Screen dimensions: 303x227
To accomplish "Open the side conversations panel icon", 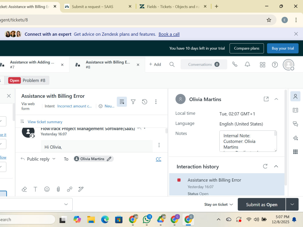I will tap(295, 124).
